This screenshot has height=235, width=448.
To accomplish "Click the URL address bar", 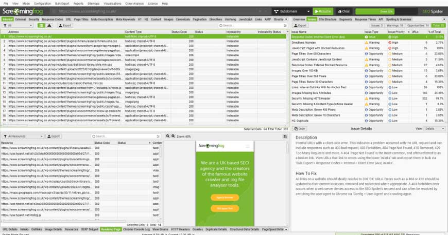I will click(x=160, y=11).
